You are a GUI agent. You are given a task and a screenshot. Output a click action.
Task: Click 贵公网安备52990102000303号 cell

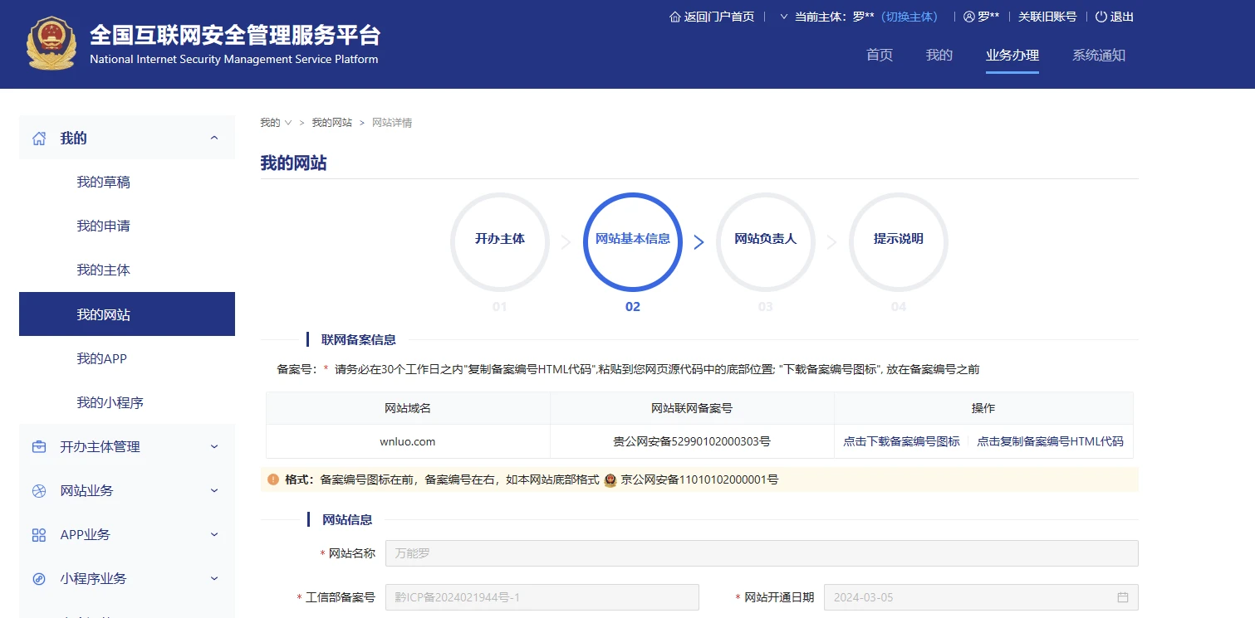coord(692,441)
